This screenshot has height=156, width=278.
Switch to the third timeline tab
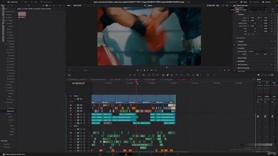point(116,79)
